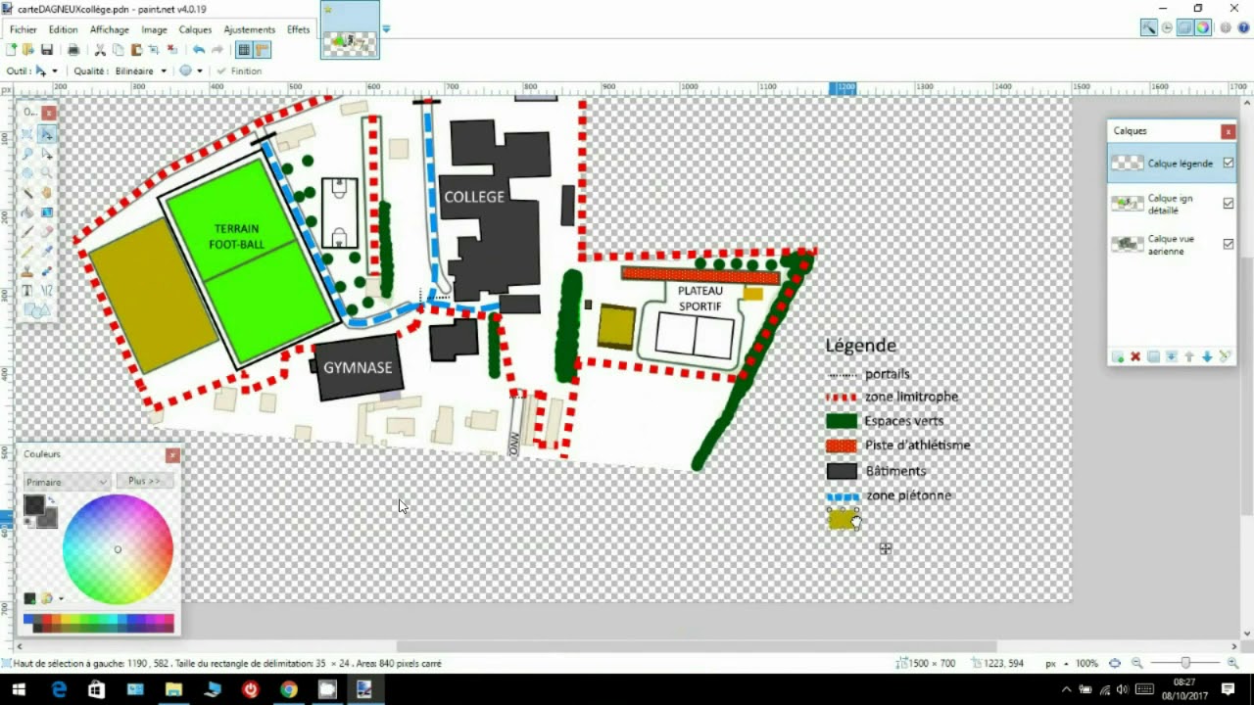Open layer properties icon in Calques panel
Image resolution: width=1254 pixels, height=705 pixels.
(x=1224, y=356)
